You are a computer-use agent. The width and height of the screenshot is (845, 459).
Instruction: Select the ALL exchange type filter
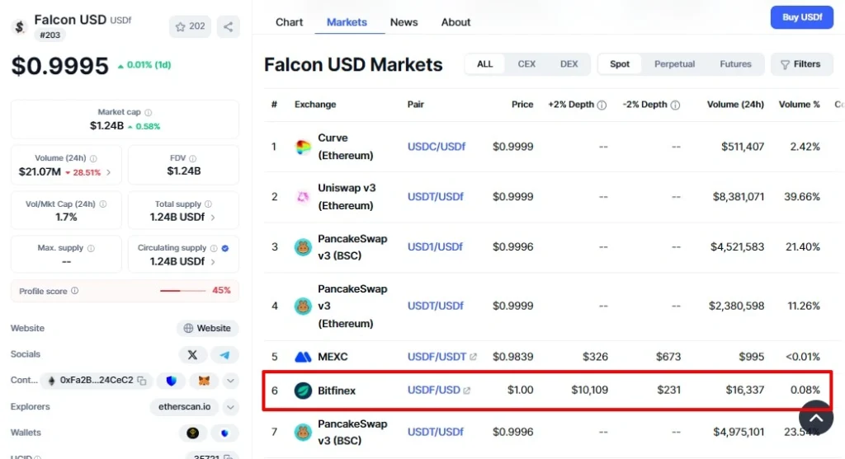pyautogui.click(x=484, y=64)
